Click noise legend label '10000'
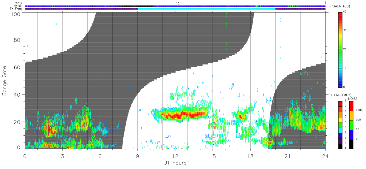The width and height of the screenshot is (366, 169). (x=359, y=110)
